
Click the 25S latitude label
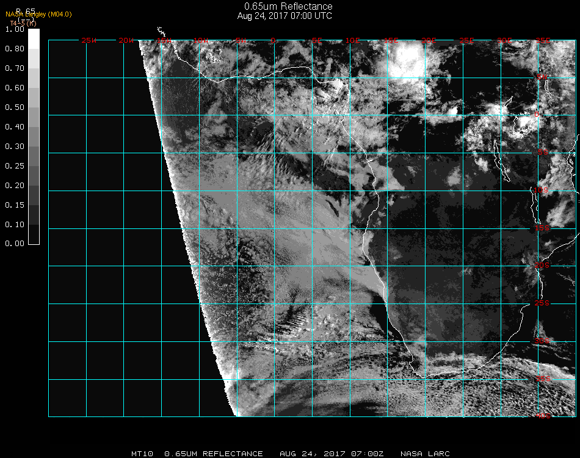[x=542, y=303]
